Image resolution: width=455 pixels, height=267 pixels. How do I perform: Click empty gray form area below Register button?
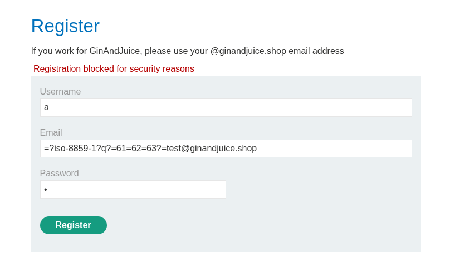pyautogui.click(x=226, y=243)
